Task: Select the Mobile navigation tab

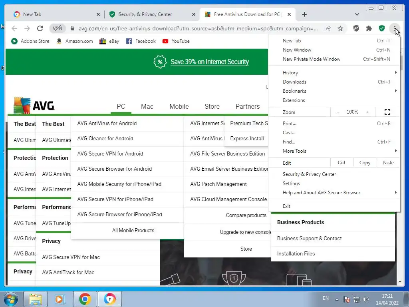Action: click(x=179, y=106)
